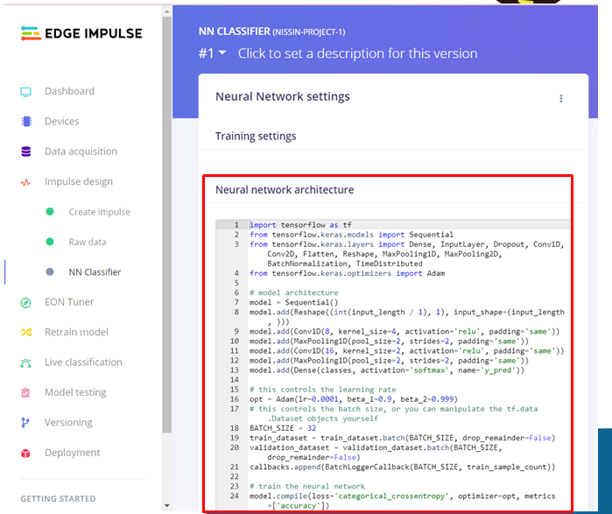Click the Impulse design pulse icon
This screenshot has height=514, width=612.
(x=25, y=182)
